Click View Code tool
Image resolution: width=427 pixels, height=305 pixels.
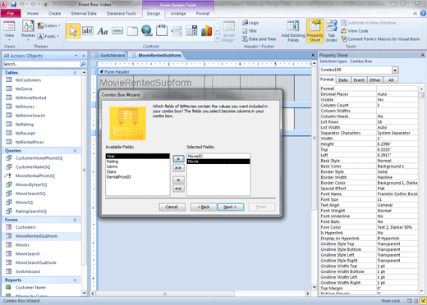coord(355,31)
